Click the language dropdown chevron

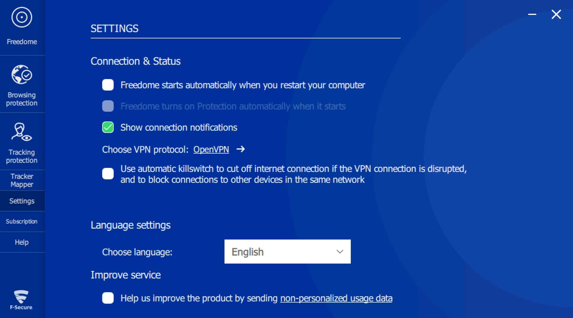340,252
